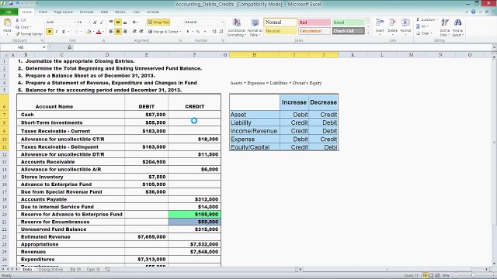Switch to Page Break Preview icon
Screen dimensions: 497x279
437,276
